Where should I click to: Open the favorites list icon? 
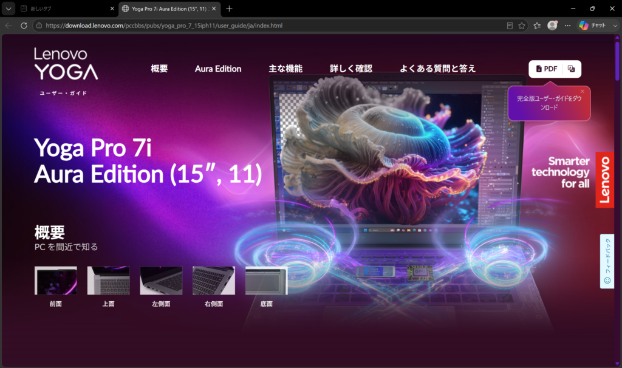pos(537,26)
